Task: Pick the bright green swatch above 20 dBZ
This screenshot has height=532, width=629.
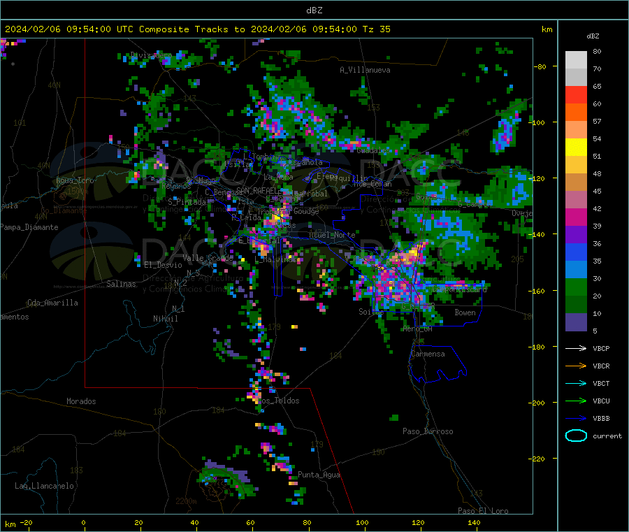Action: [x=576, y=287]
